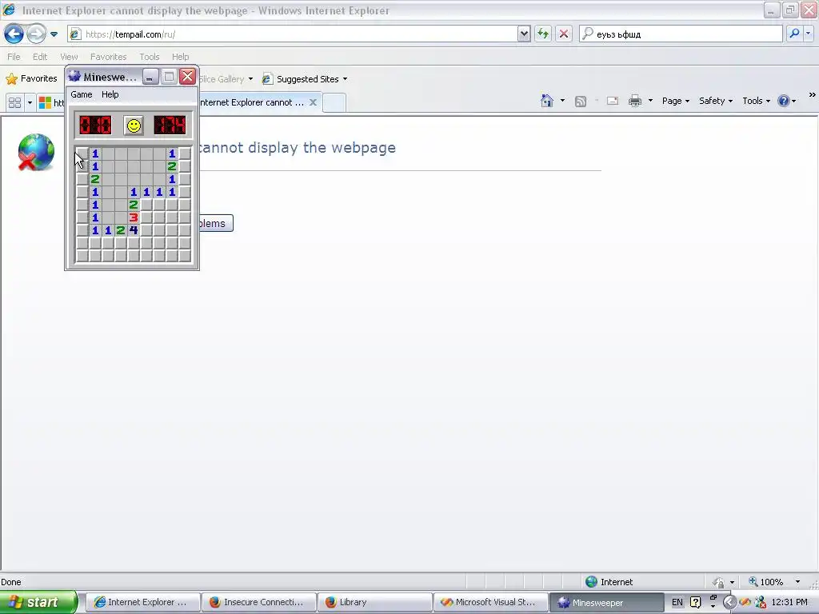Show hidden tray icons arrow
Image resolution: width=819 pixels, height=614 pixels.
click(x=729, y=602)
